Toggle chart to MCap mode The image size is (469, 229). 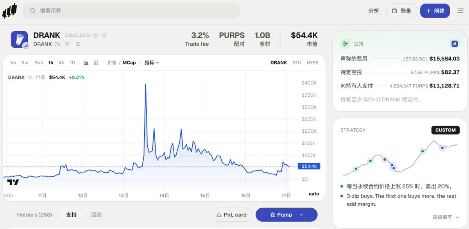129,62
